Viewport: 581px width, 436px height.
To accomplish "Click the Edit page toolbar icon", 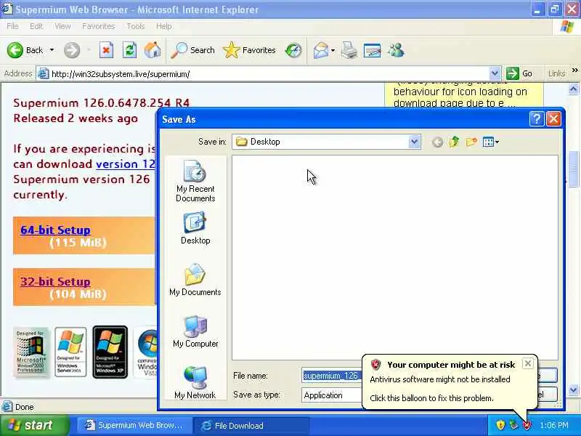I will 372,50.
